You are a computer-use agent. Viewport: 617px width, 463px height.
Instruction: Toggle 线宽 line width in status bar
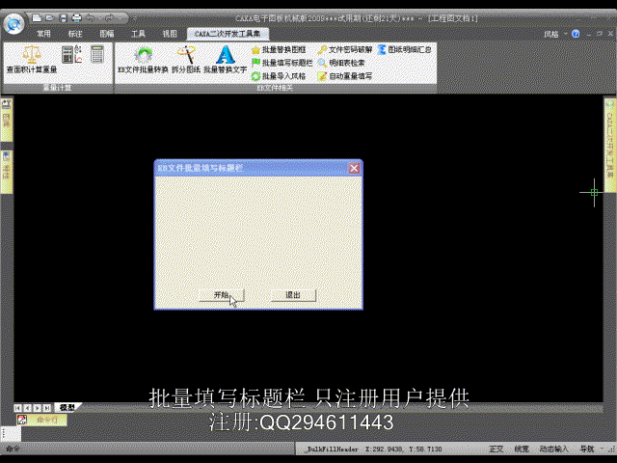[522, 449]
